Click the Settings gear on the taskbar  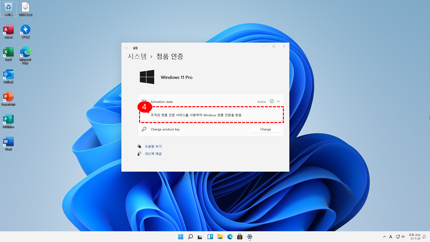point(250,237)
